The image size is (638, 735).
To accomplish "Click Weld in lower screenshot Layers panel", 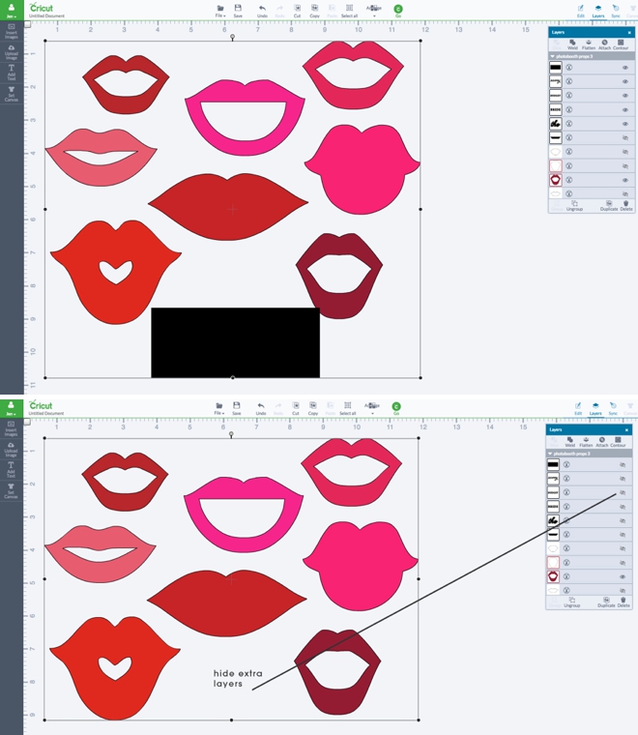I will pyautogui.click(x=570, y=442).
